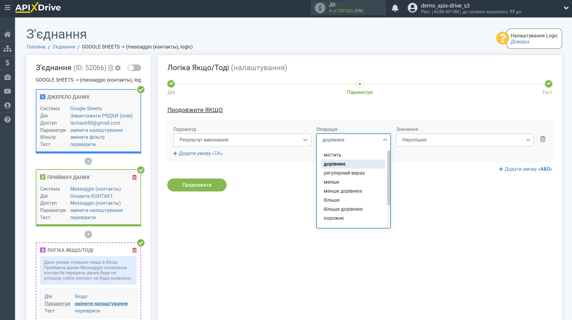572x320 pixels.
Task: Pick 'порожнє' in the operation list
Action: pyautogui.click(x=334, y=218)
